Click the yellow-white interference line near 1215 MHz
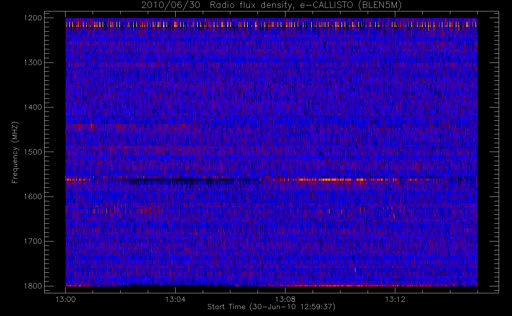The width and height of the screenshot is (512, 316). coord(272,24)
